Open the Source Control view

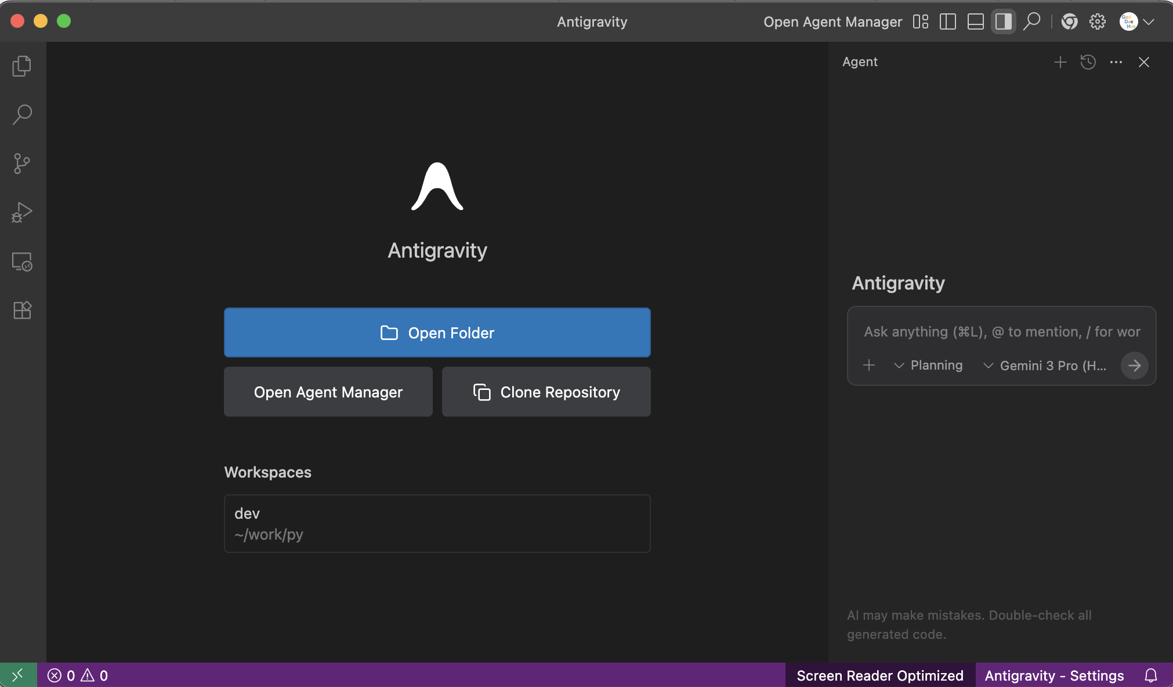tap(22, 164)
